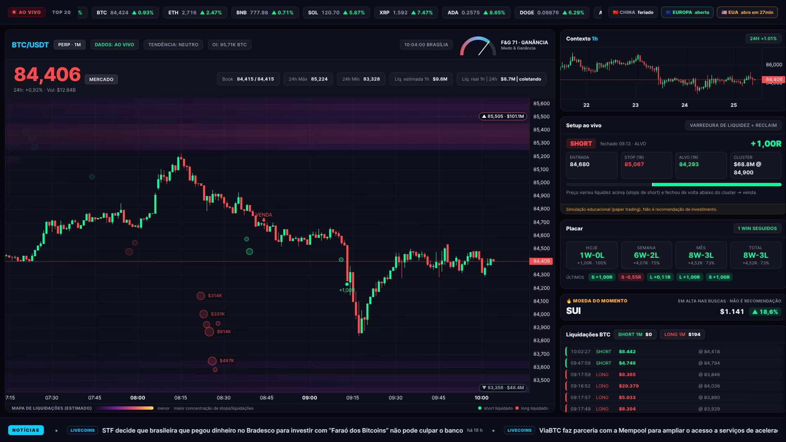
Task: Select the HOJE 1W-0L scoreboard card
Action: click(592, 255)
